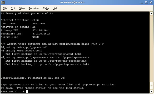Click the scrollbar up arrow

click(x=151, y=13)
